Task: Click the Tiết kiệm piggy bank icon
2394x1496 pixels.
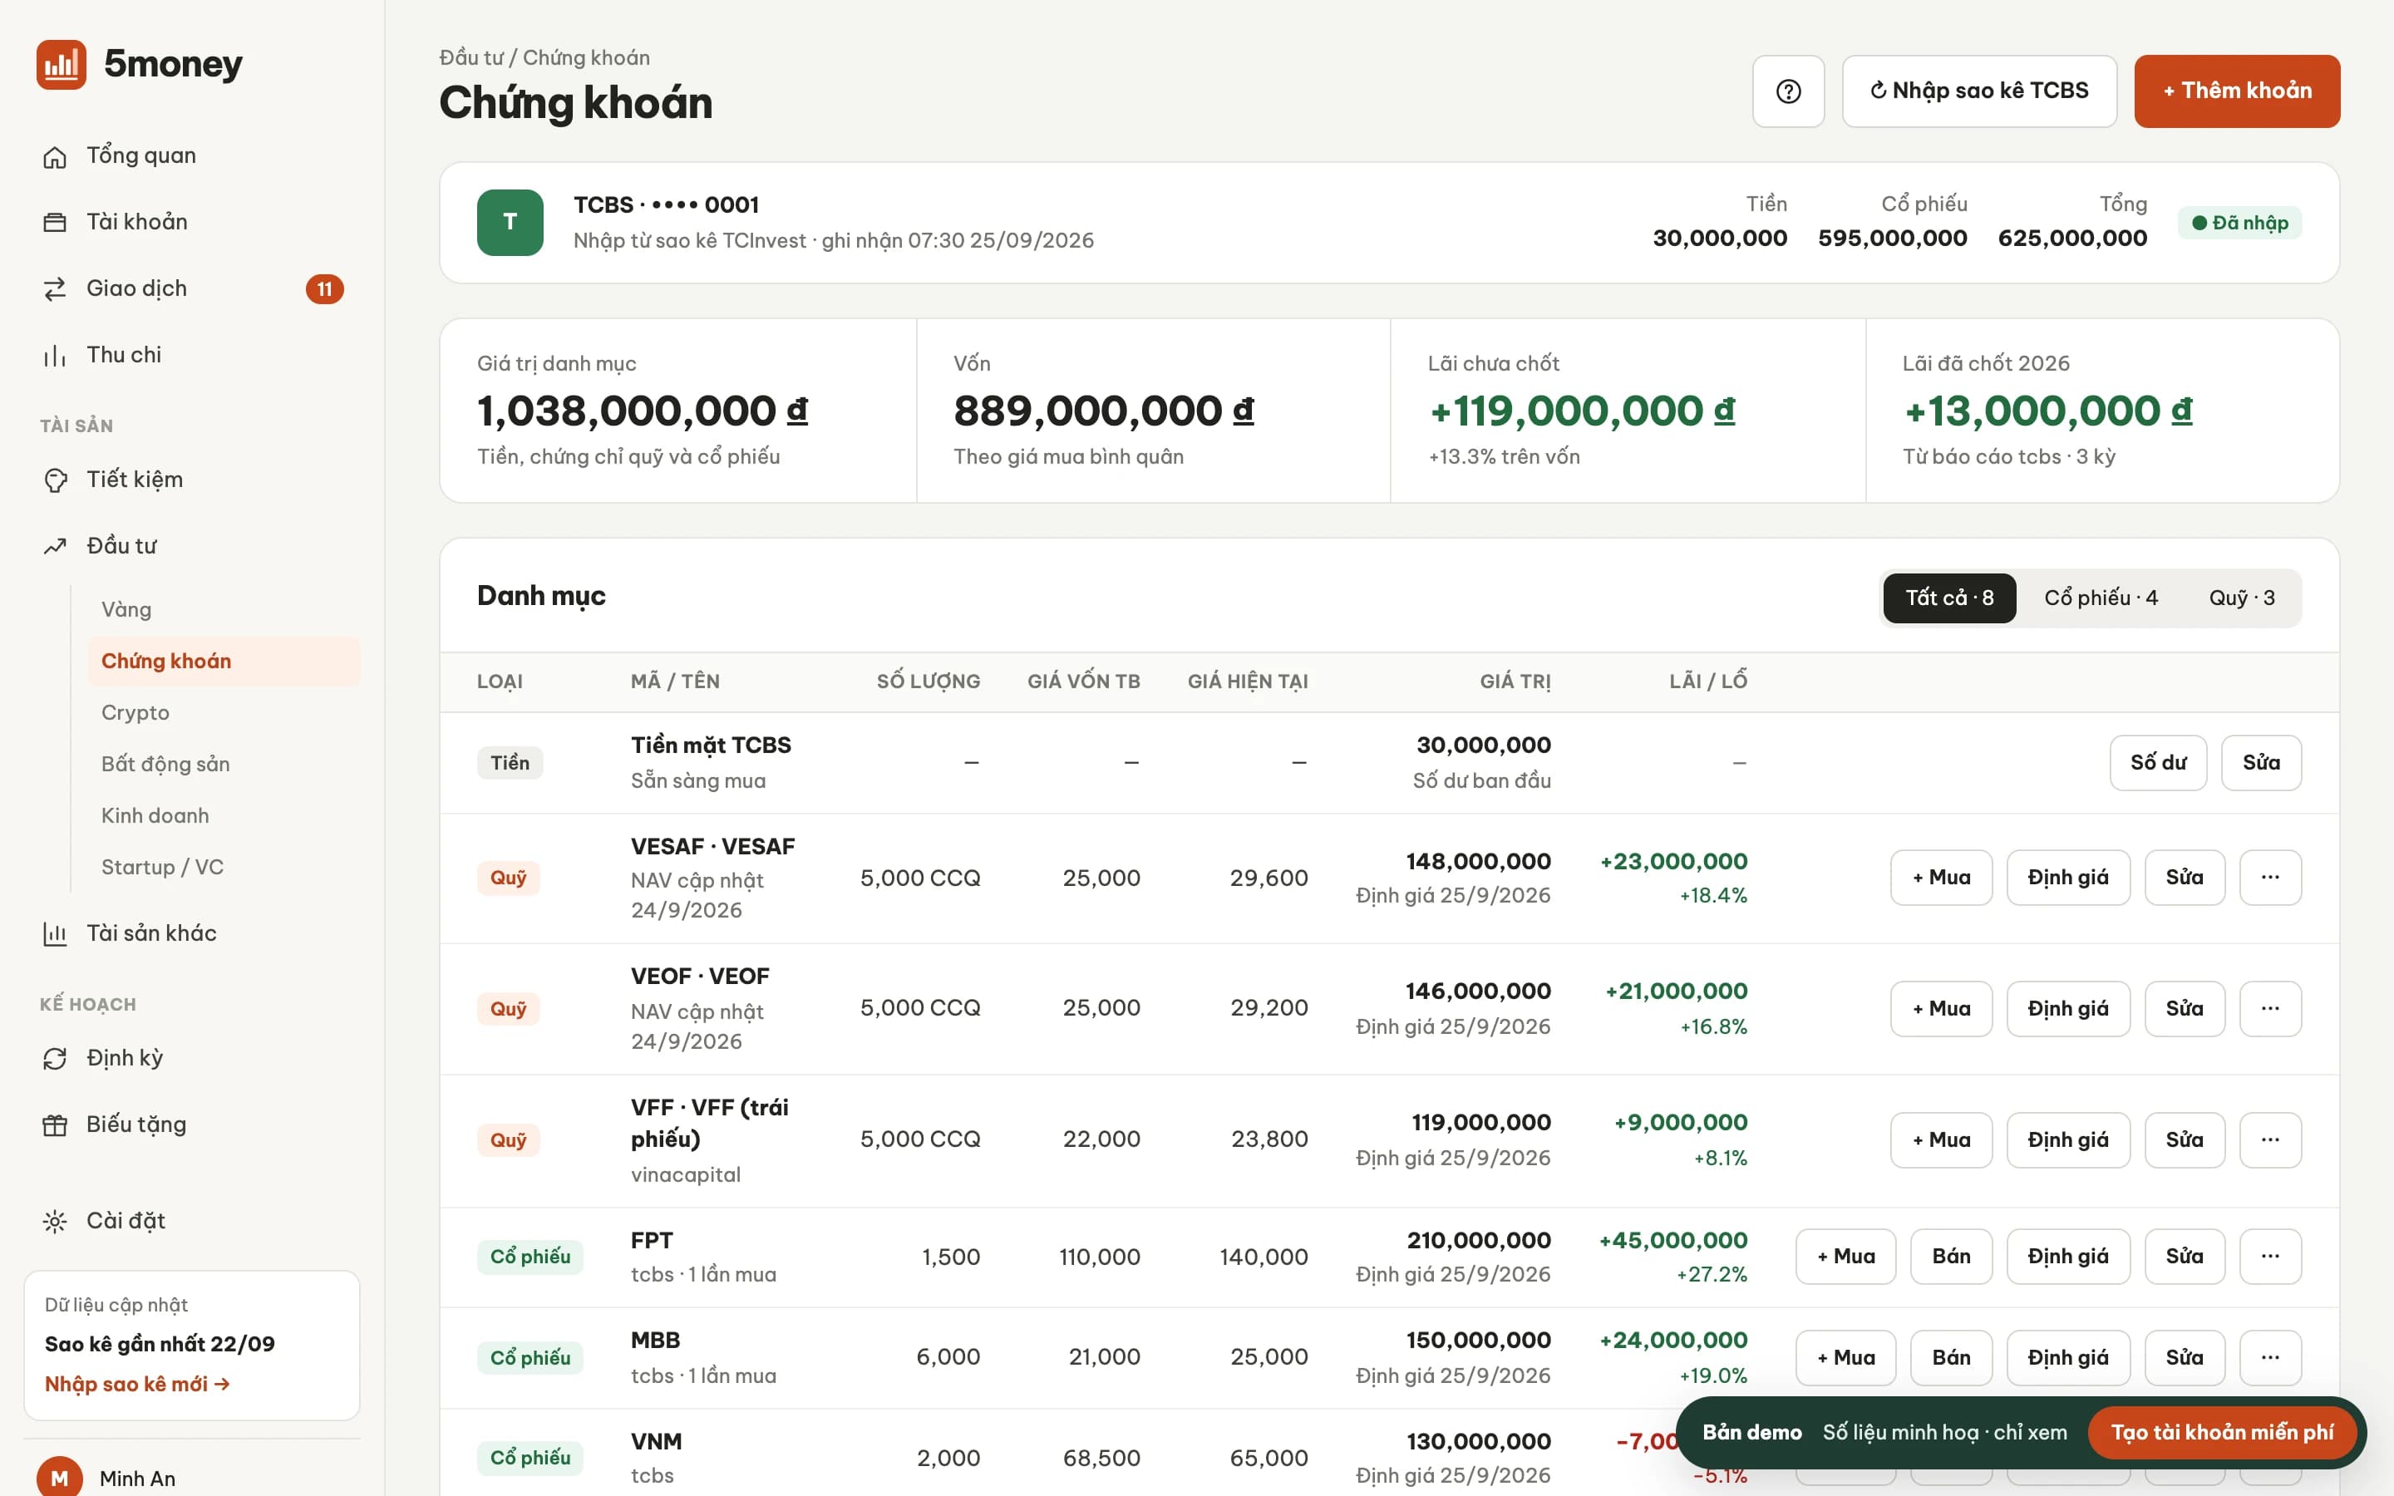Action: (x=56, y=480)
